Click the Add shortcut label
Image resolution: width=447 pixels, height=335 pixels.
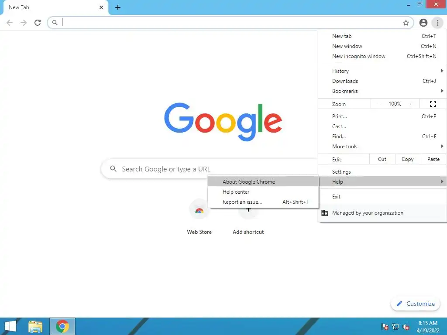pos(248,232)
